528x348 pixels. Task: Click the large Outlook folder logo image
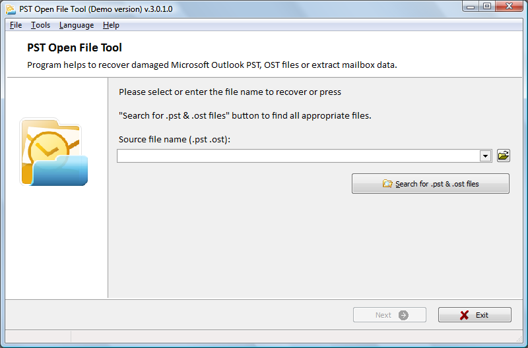point(54,152)
